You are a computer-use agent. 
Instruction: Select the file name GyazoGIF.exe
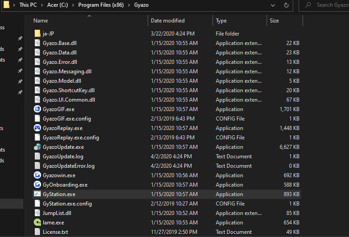pyautogui.click(x=59, y=109)
